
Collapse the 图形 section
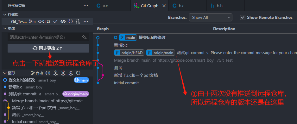point(5,73)
